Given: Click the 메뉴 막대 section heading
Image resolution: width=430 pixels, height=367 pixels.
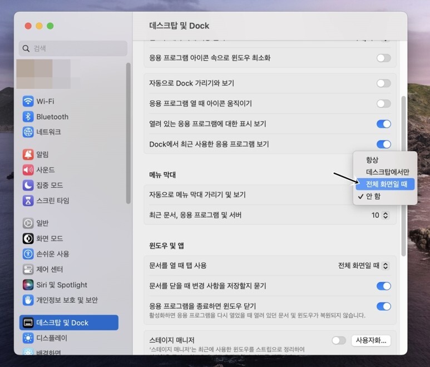Looking at the screenshot, I should (x=162, y=174).
